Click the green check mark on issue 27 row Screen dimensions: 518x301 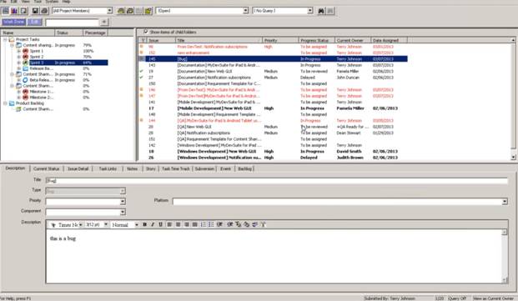(x=142, y=78)
